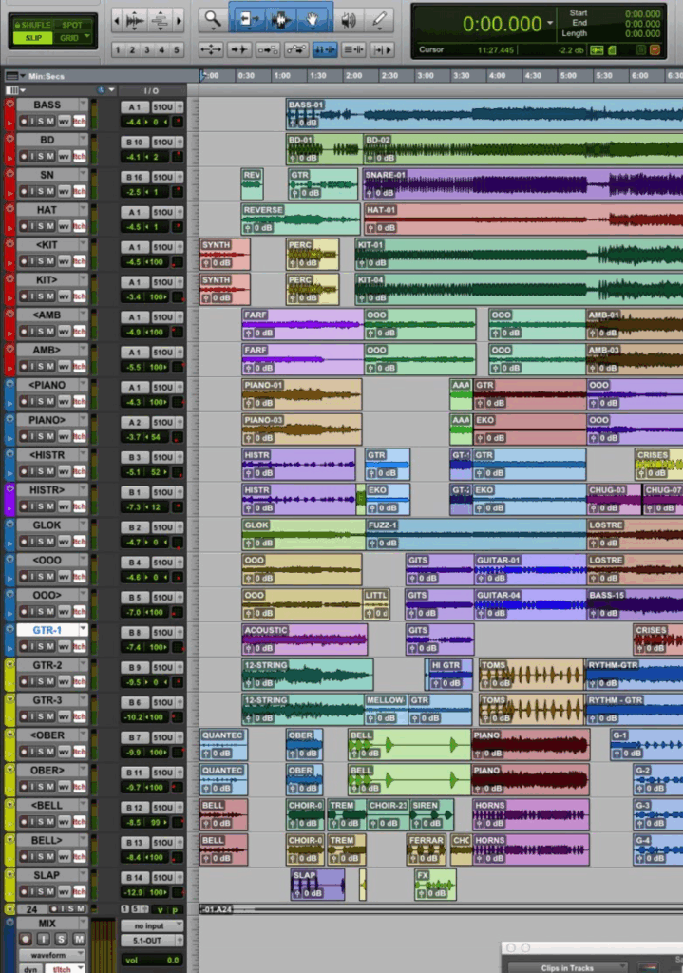Select the Grabber hand tool

(313, 19)
